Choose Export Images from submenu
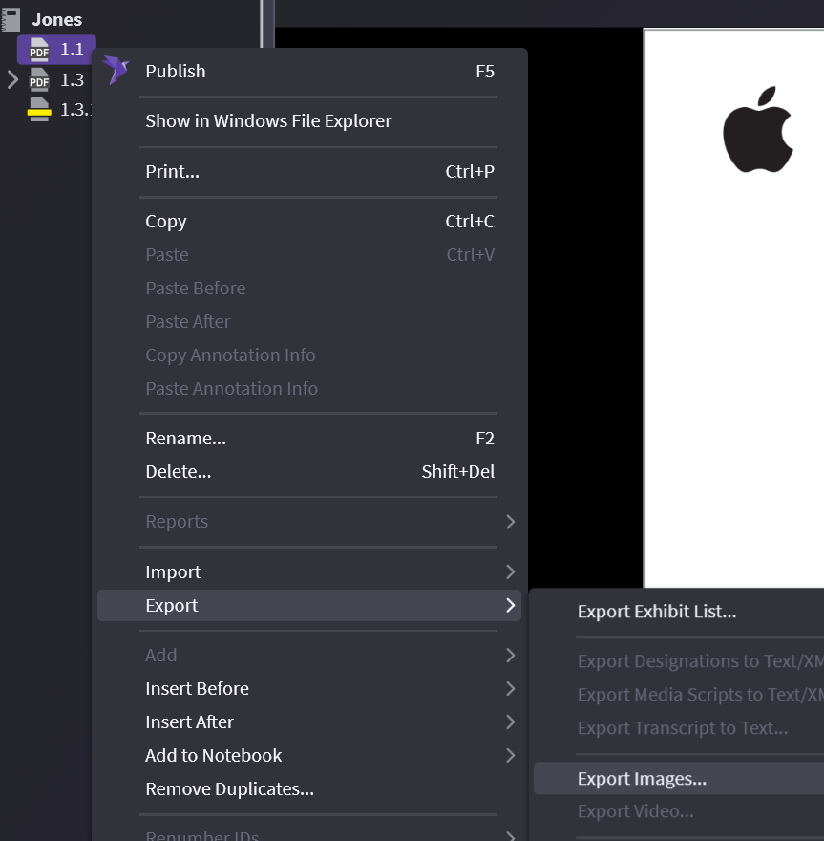 (642, 779)
